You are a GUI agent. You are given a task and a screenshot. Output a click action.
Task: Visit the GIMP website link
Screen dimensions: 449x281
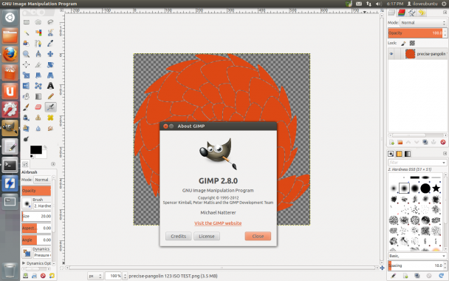[x=218, y=223]
